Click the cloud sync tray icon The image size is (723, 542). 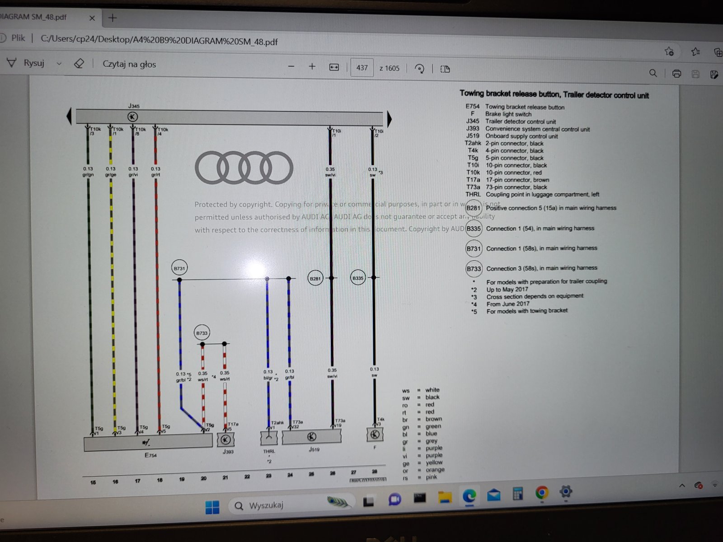699,485
